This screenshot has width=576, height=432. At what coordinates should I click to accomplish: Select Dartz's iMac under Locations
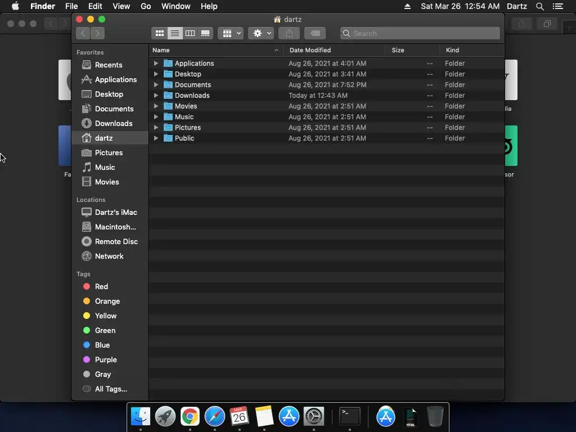point(110,212)
